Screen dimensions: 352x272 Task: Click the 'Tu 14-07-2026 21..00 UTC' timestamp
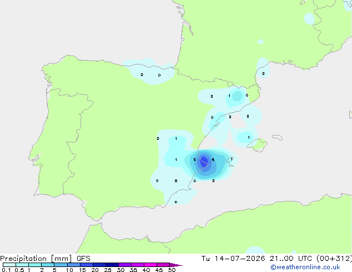pos(257,259)
